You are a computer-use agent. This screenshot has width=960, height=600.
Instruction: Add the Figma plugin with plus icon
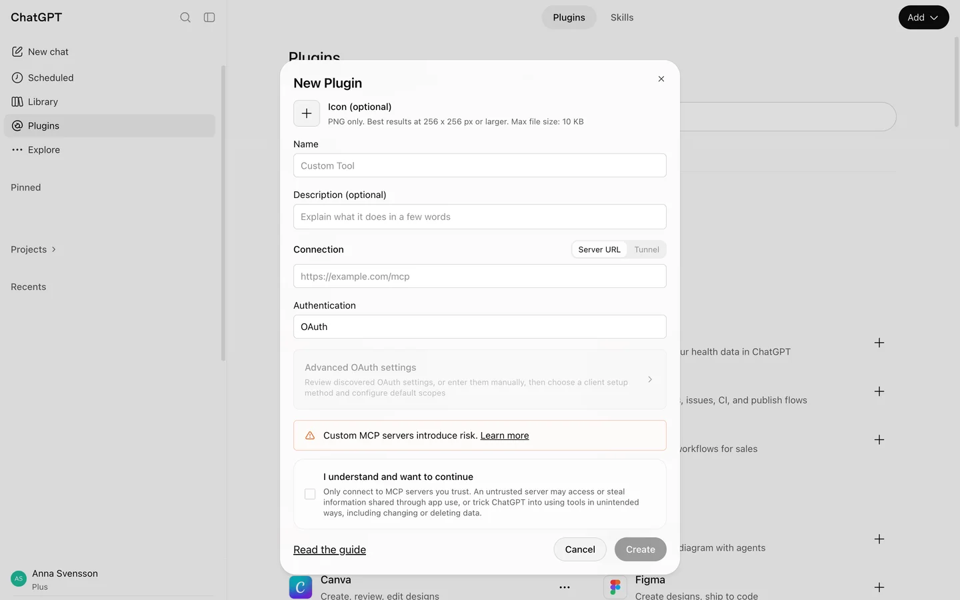click(879, 587)
